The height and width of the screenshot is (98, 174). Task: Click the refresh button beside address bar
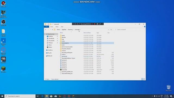click(111, 30)
